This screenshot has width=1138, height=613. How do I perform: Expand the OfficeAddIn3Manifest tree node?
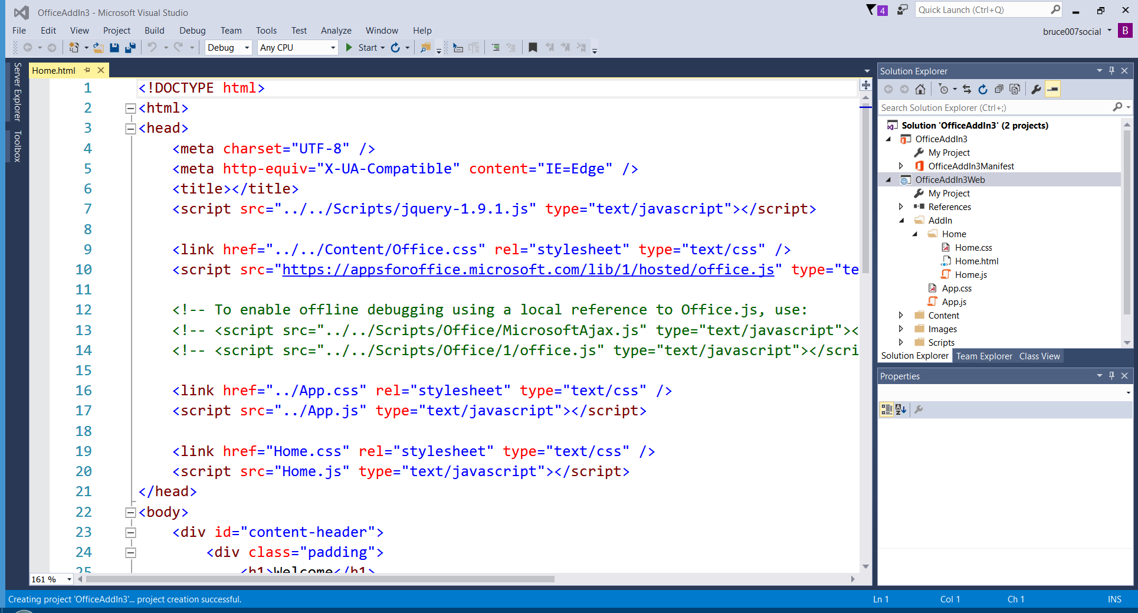tap(901, 166)
